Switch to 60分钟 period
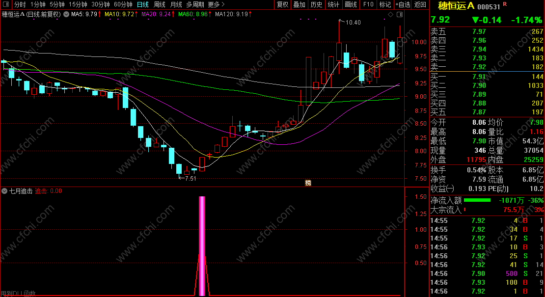This screenshot has height=297, width=545. 123,4
